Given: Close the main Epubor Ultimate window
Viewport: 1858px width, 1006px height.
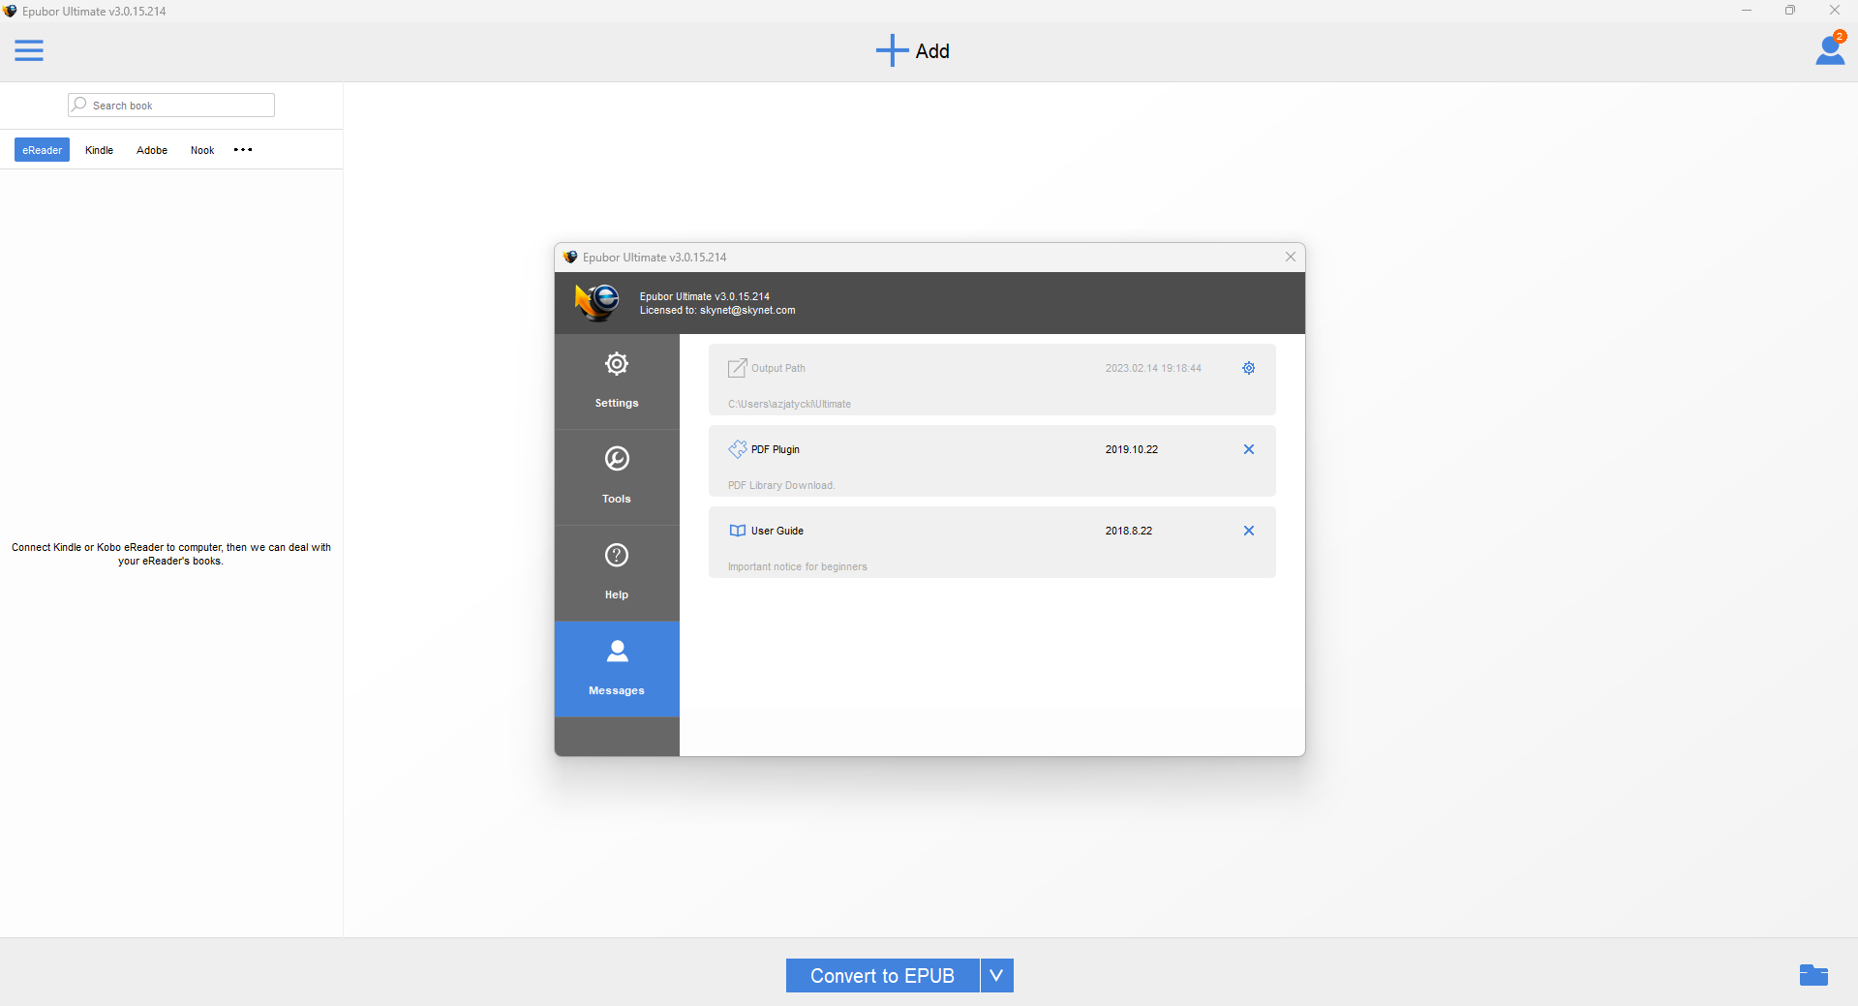Looking at the screenshot, I should click(x=1834, y=11).
